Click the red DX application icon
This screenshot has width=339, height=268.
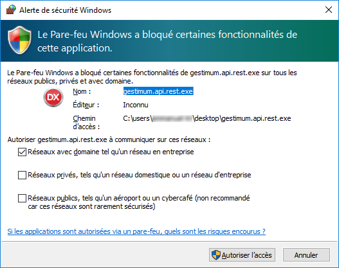click(x=53, y=98)
